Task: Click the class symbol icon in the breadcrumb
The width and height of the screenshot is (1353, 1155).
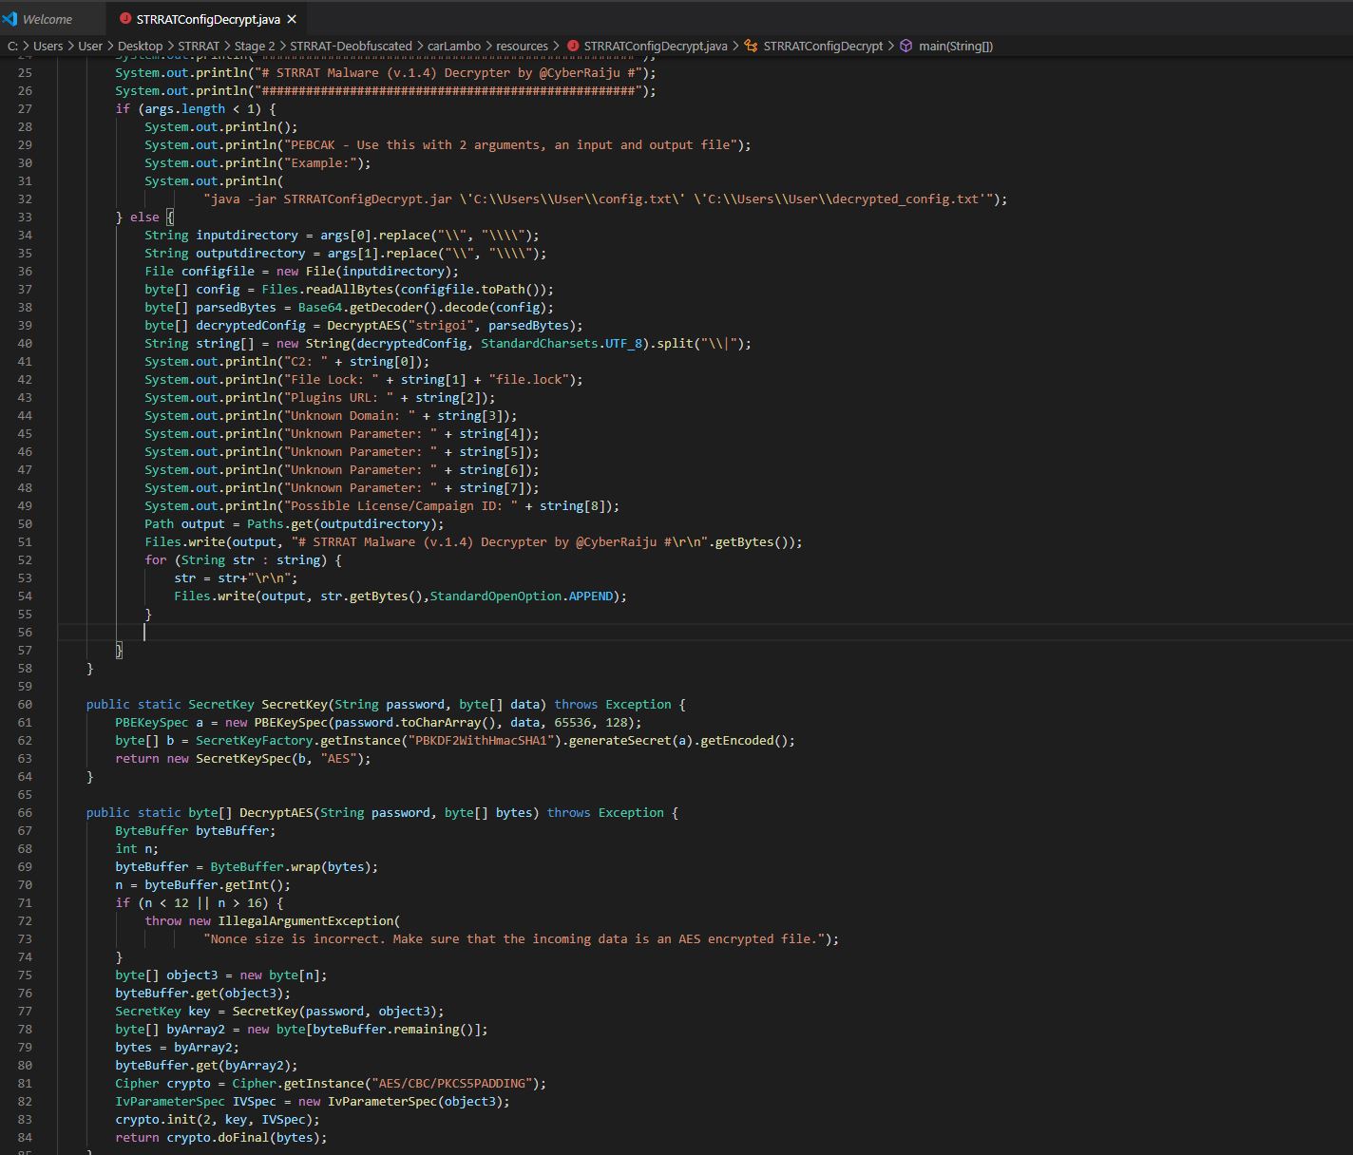Action: click(x=751, y=46)
